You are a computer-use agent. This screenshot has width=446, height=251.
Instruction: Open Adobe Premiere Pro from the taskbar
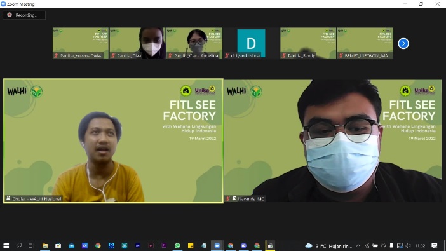tap(164, 245)
